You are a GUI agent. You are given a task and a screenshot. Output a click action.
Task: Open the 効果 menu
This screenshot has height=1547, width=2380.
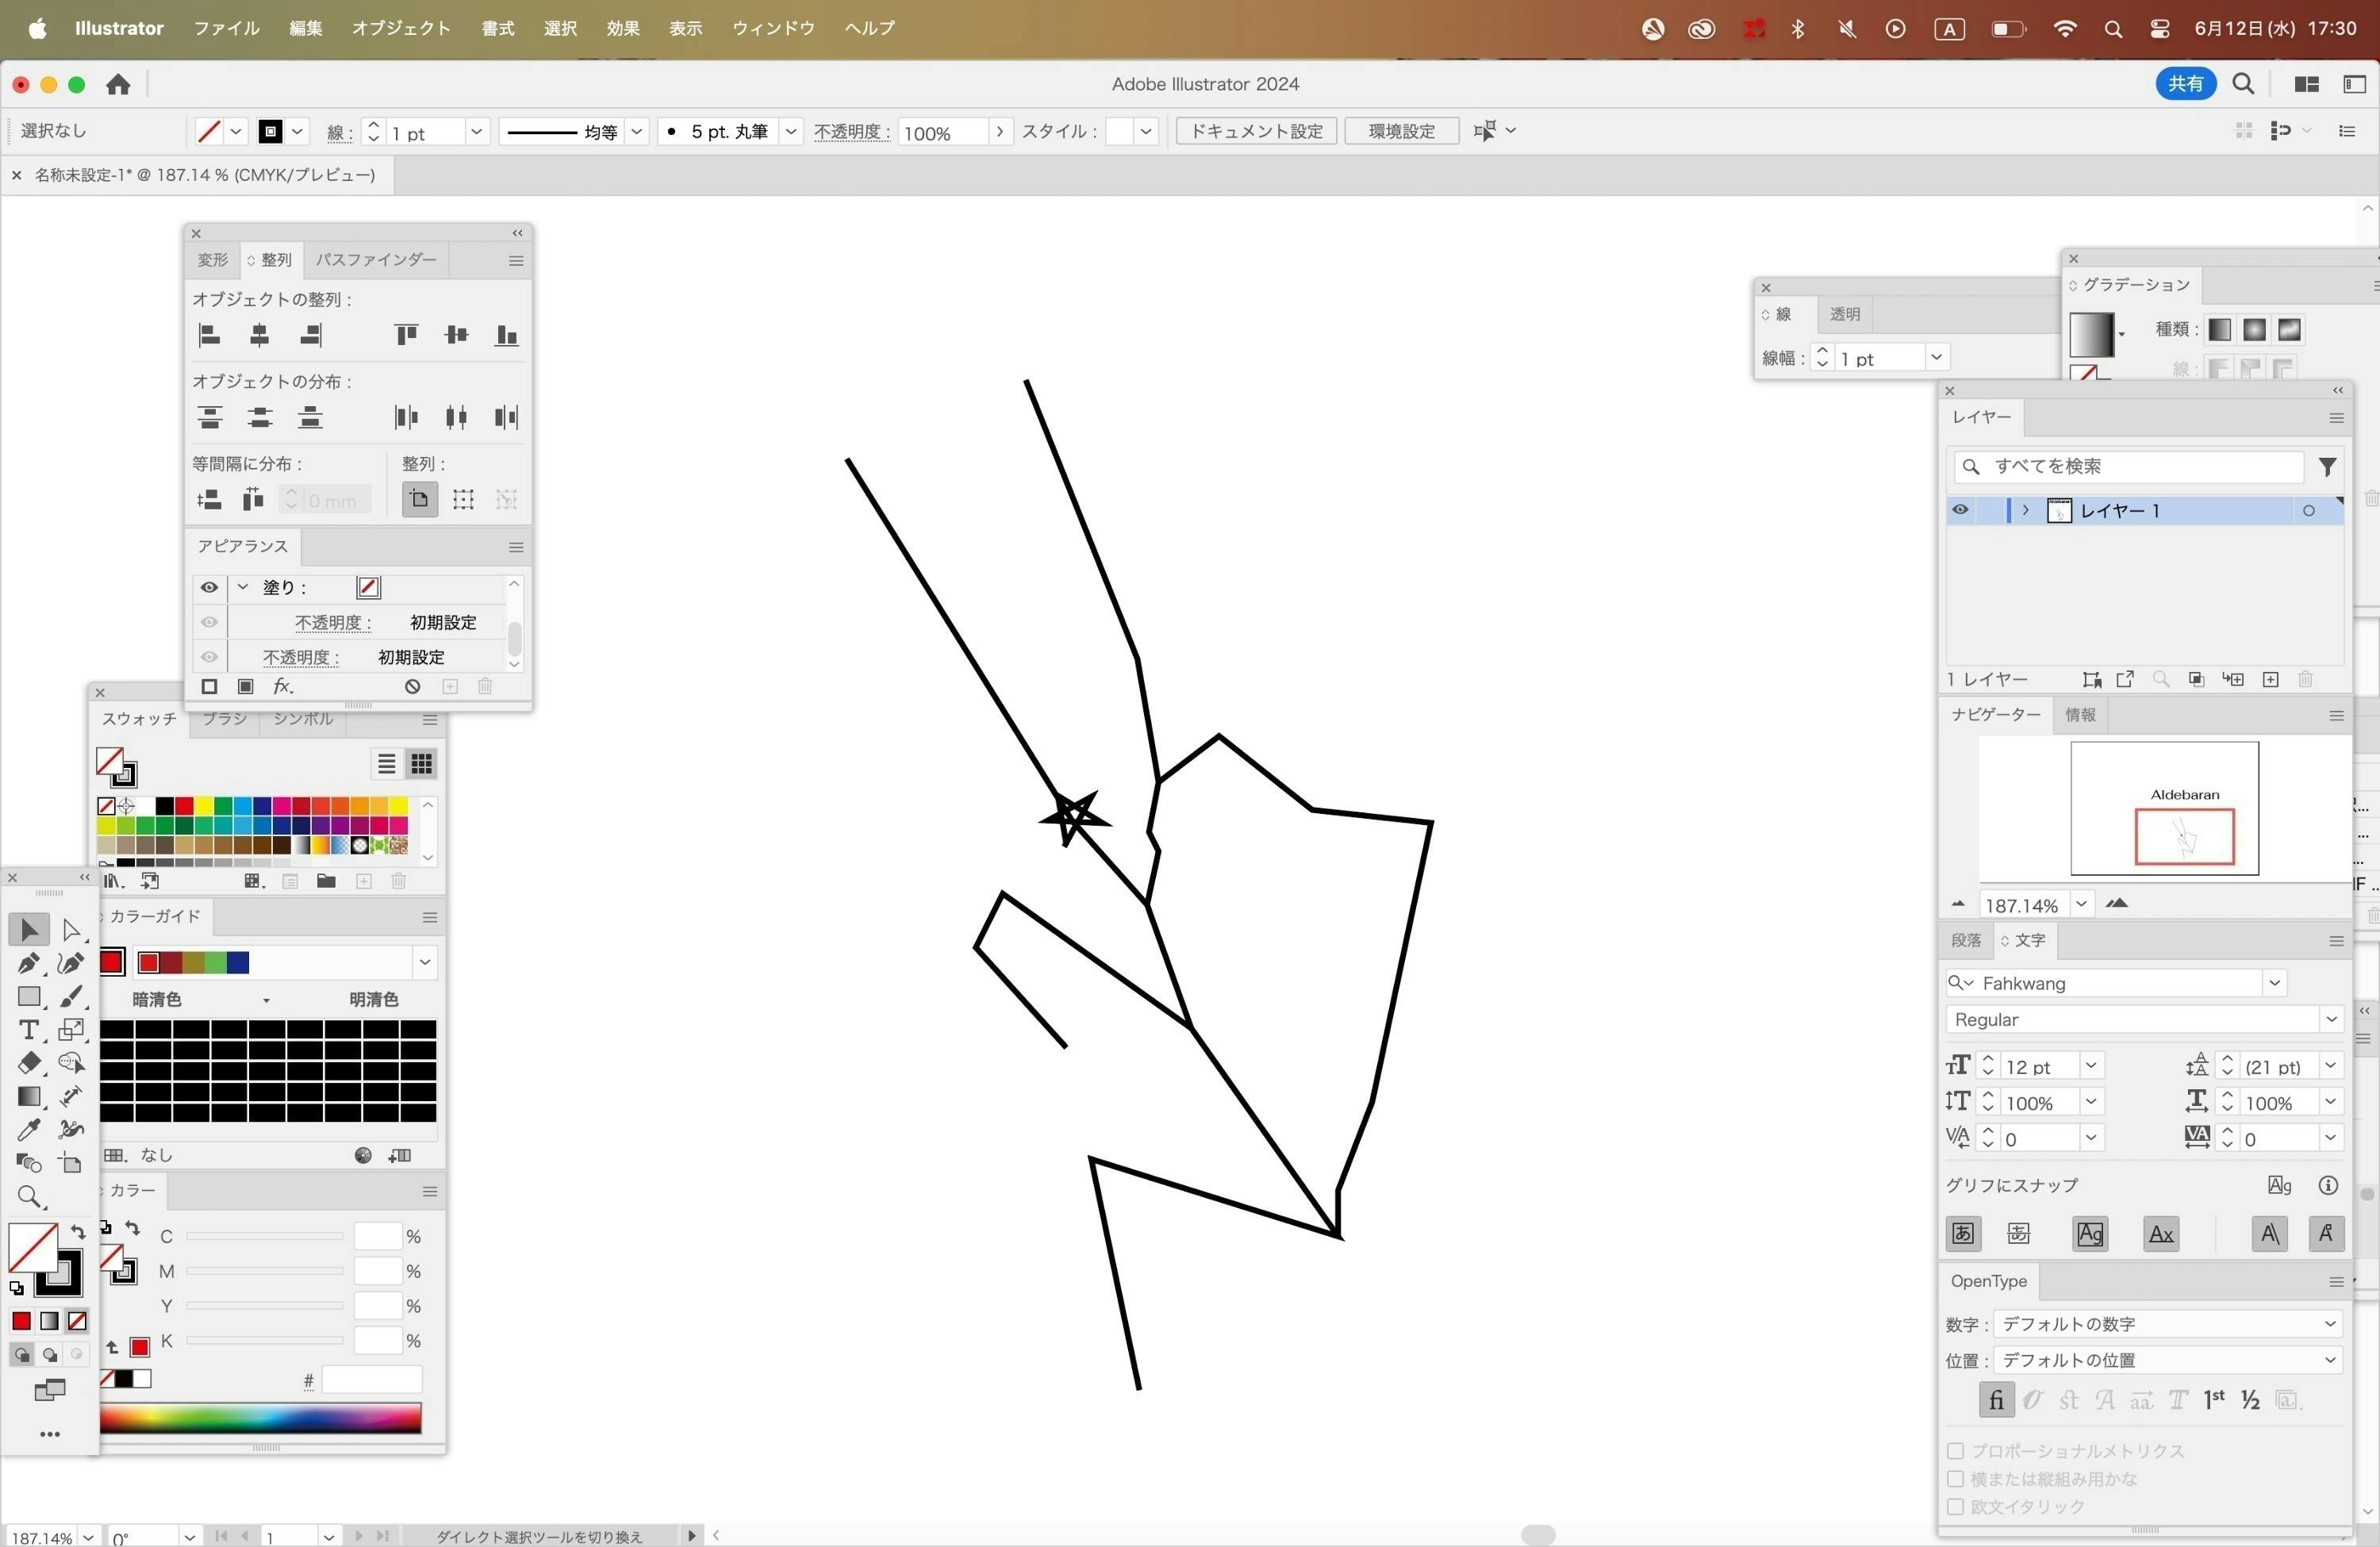pyautogui.click(x=622, y=28)
